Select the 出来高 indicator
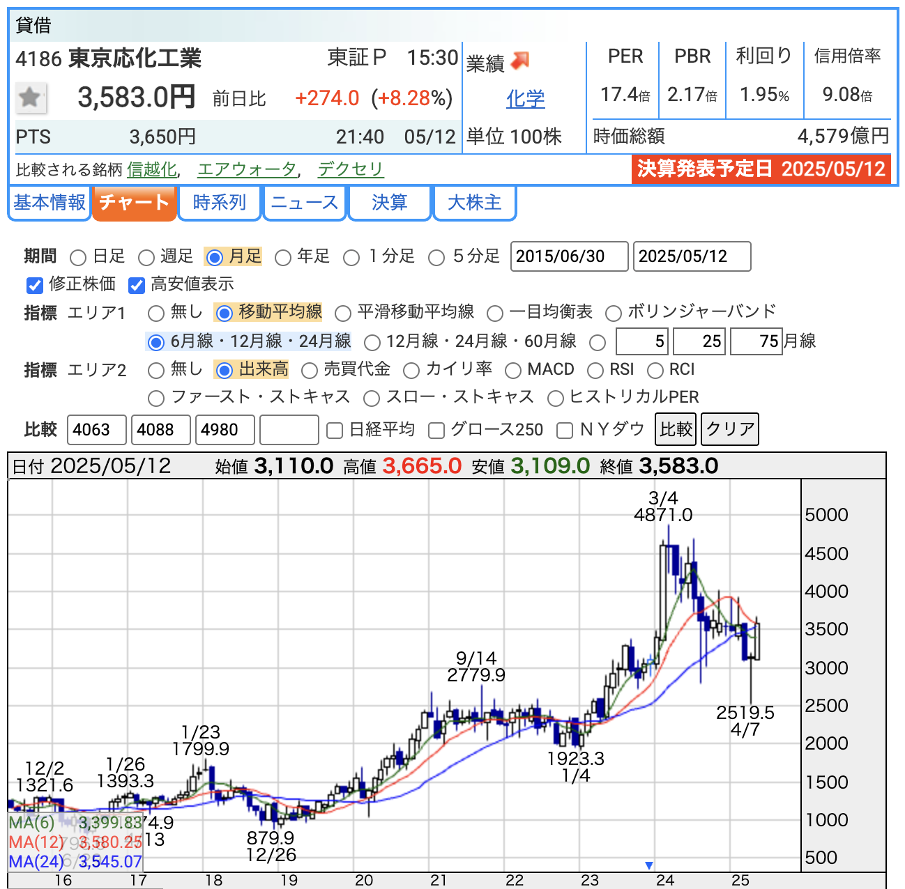This screenshot has width=905, height=889. click(224, 370)
